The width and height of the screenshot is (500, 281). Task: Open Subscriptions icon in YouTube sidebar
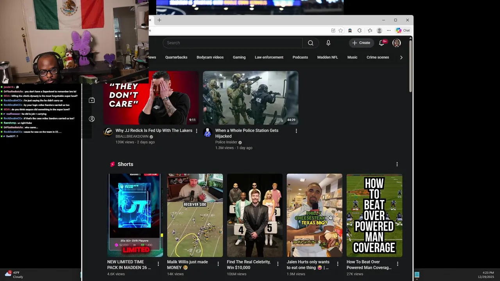pos(92,100)
